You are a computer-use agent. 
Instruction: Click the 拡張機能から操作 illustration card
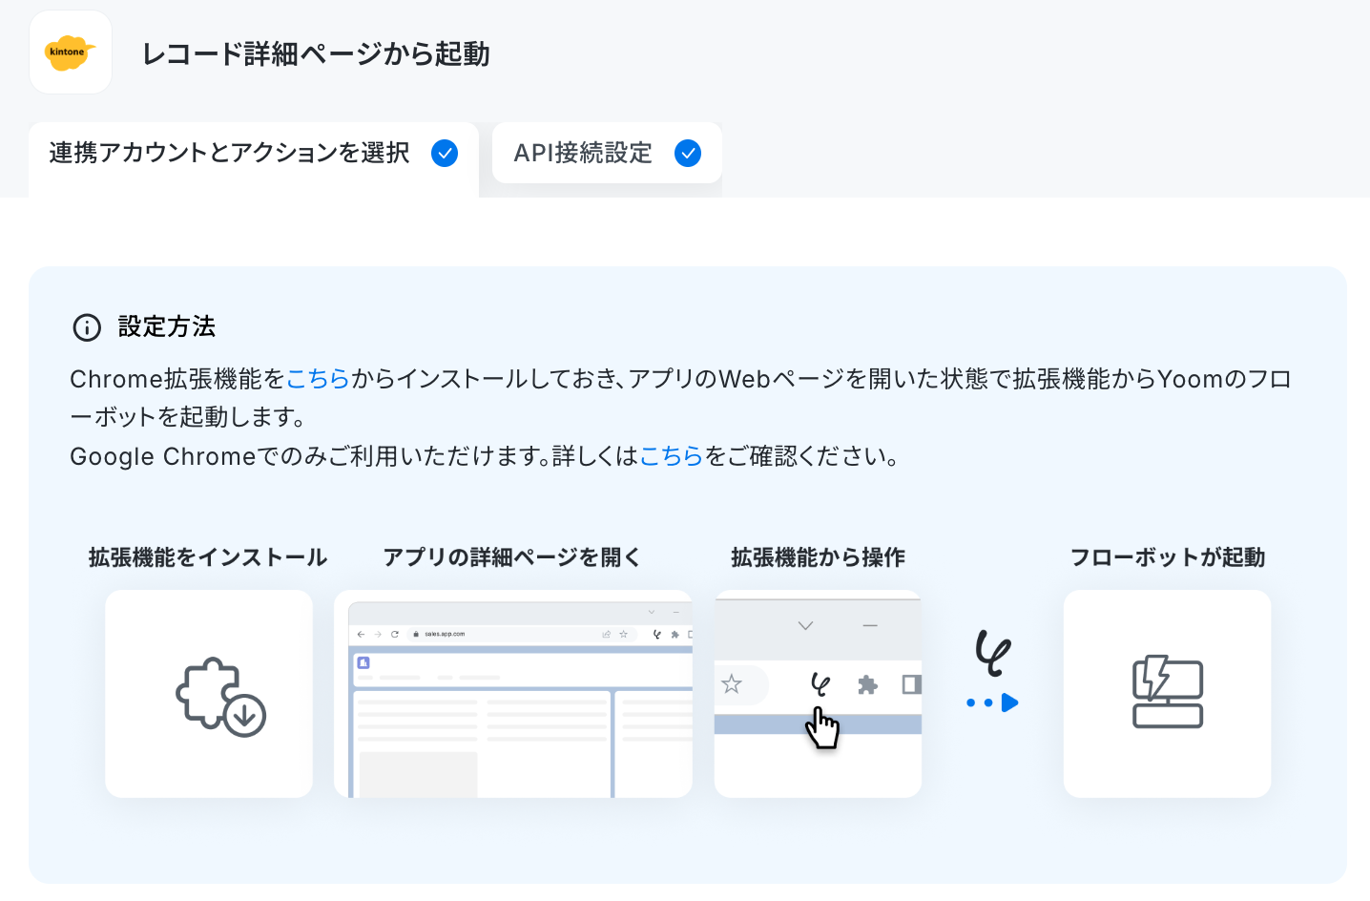tap(818, 694)
